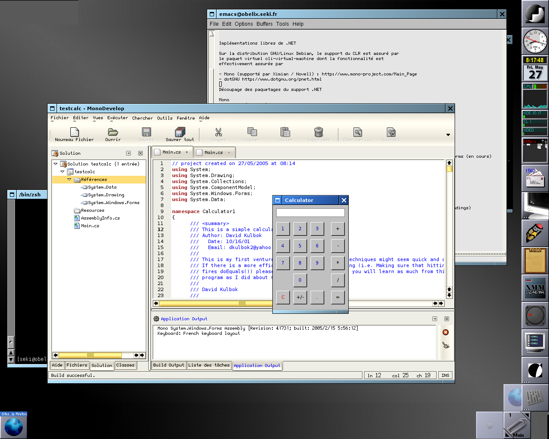Select Main.cs file in solution tree
The height and width of the screenshot is (439, 549).
tap(90, 226)
